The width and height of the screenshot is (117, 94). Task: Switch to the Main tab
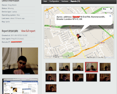[45, 1]
